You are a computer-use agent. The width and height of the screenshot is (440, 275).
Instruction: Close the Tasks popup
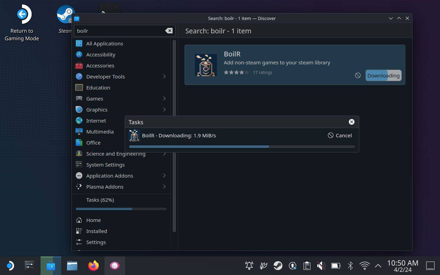click(x=352, y=122)
